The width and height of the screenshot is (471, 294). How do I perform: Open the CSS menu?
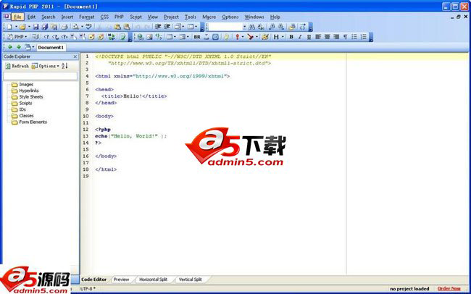[x=104, y=17]
